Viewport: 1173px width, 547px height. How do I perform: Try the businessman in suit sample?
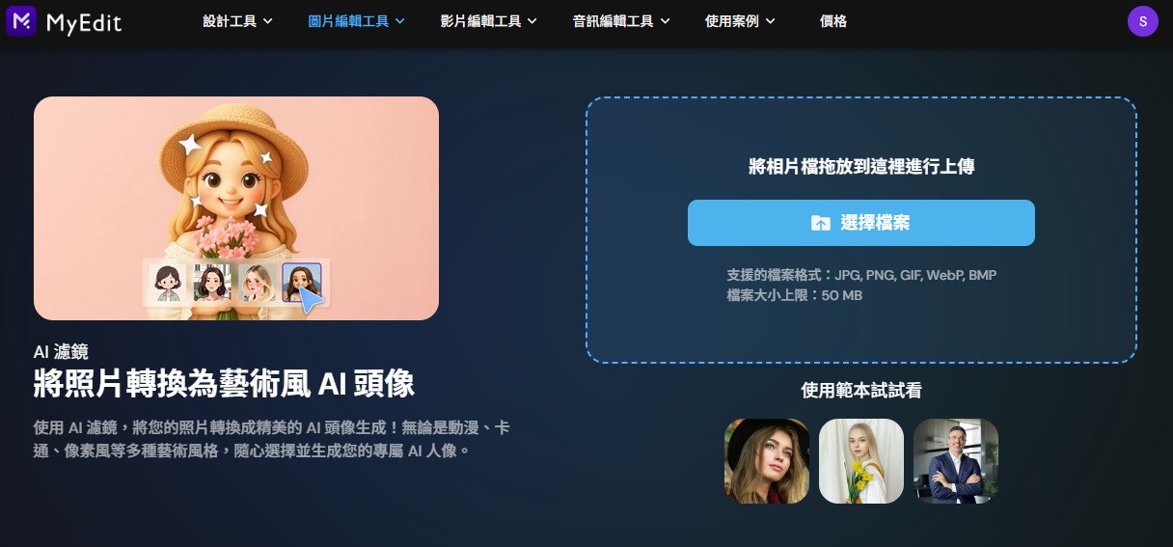pyautogui.click(x=956, y=461)
